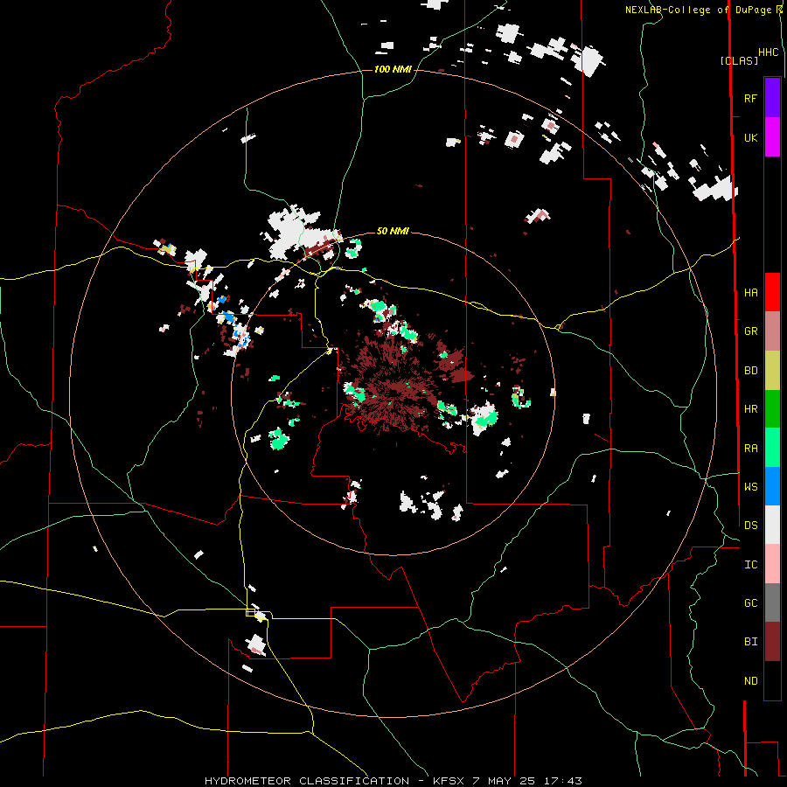787x787 pixels.
Task: Click the RF purple legend swatch
Action: tap(772, 98)
